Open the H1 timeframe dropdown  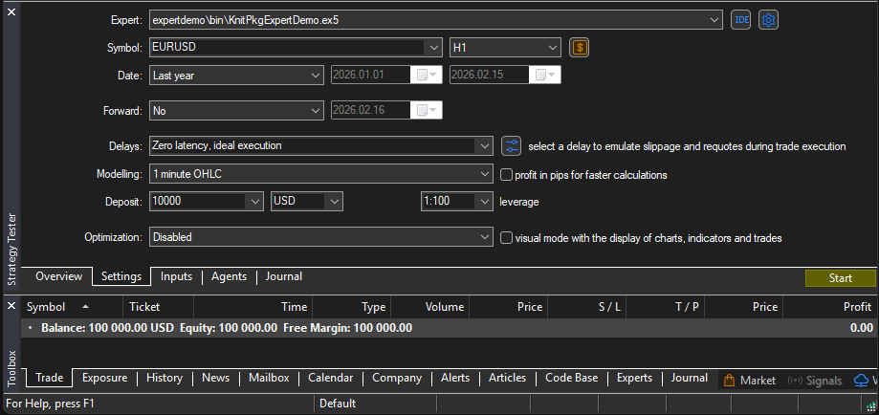click(x=552, y=47)
